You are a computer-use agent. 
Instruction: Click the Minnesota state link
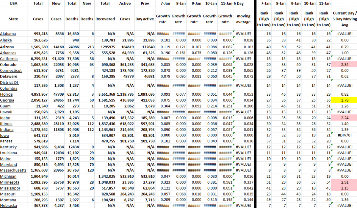pos(10,182)
